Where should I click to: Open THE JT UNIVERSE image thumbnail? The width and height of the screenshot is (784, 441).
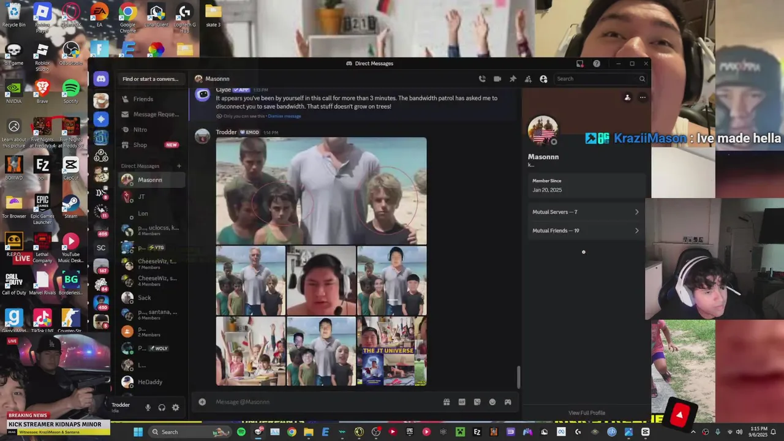coord(392,351)
